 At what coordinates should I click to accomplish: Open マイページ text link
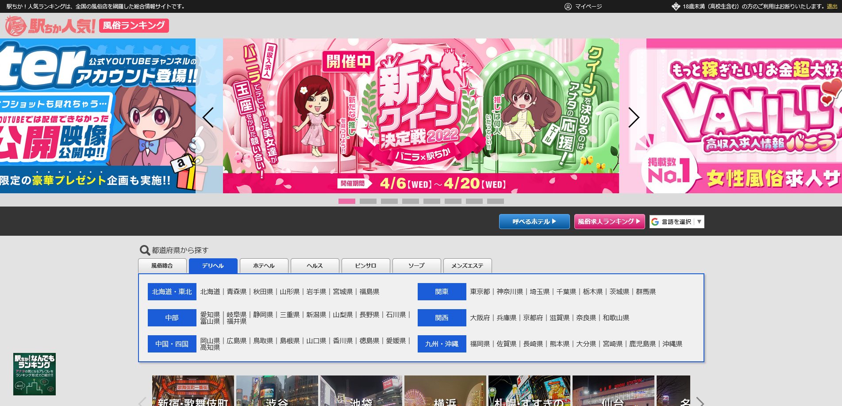(x=588, y=7)
